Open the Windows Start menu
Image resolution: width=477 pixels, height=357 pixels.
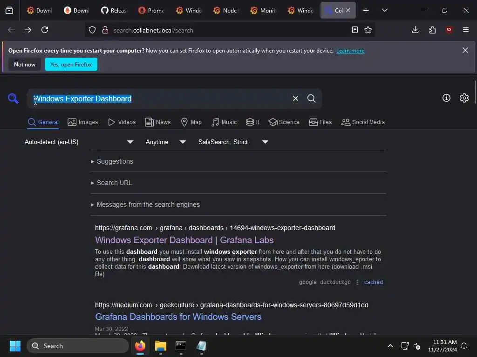(15, 346)
